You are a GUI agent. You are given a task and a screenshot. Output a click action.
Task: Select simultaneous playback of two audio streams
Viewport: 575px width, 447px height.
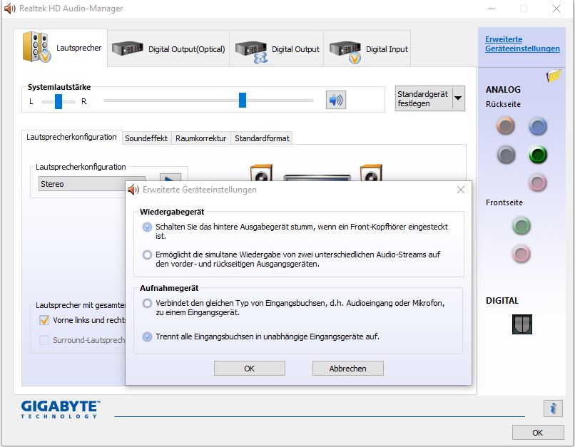(x=147, y=255)
